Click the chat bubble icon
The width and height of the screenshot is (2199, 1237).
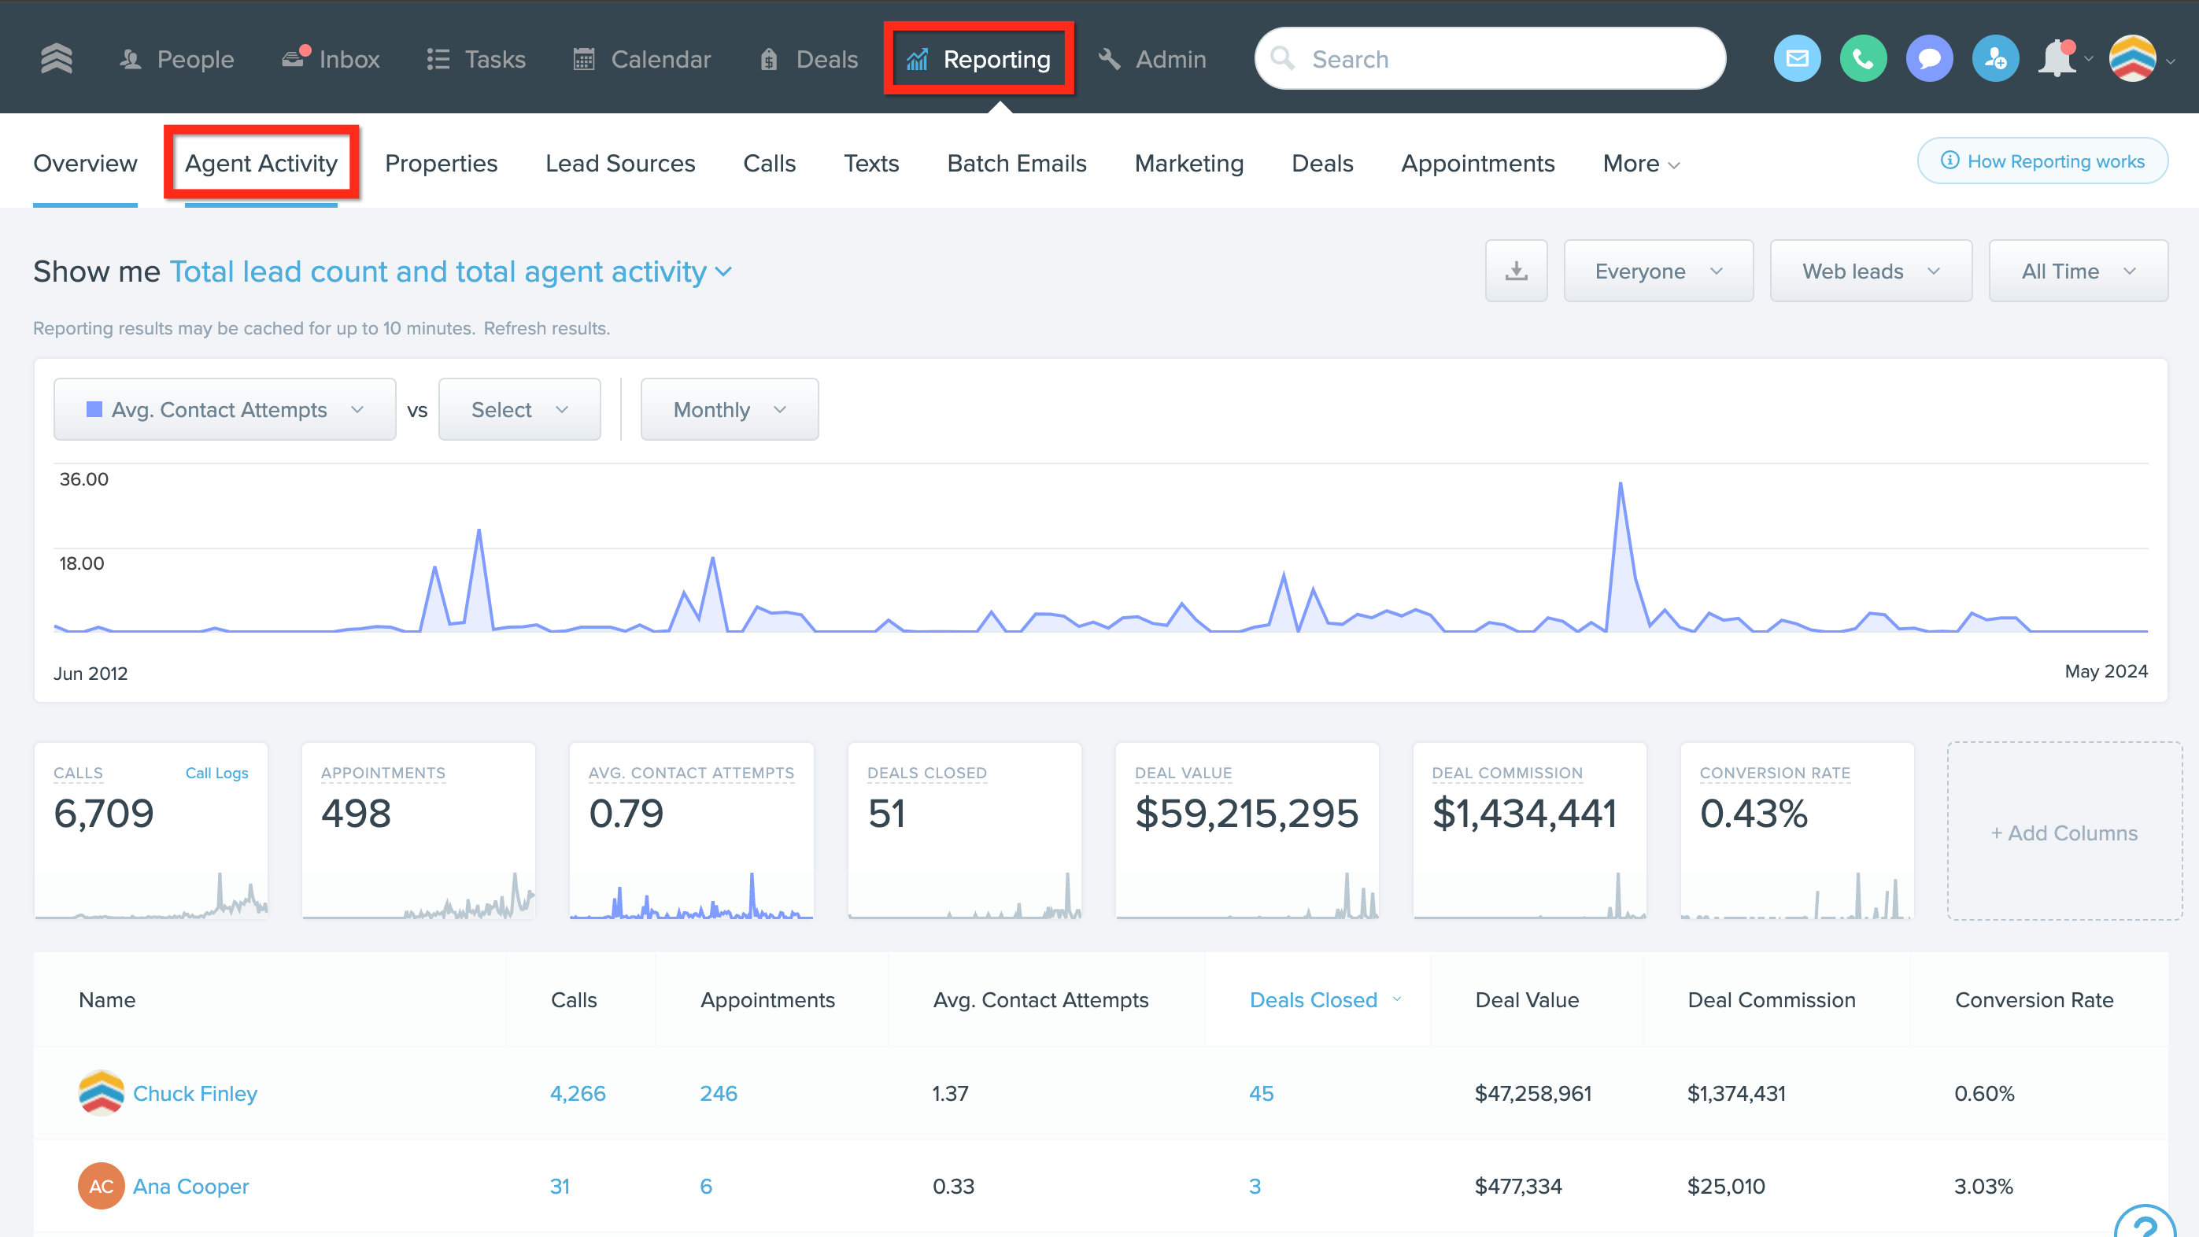pos(1929,58)
